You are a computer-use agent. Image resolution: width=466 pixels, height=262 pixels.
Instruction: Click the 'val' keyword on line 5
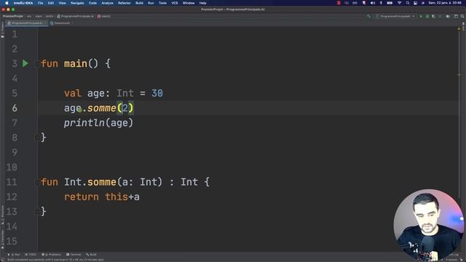coord(73,93)
